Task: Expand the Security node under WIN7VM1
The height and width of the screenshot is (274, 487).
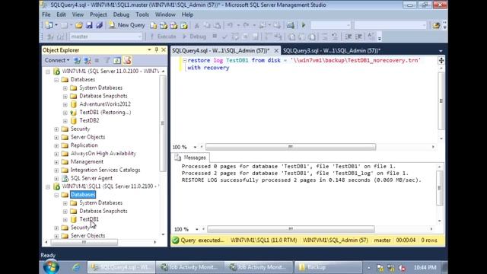Action: click(56, 129)
